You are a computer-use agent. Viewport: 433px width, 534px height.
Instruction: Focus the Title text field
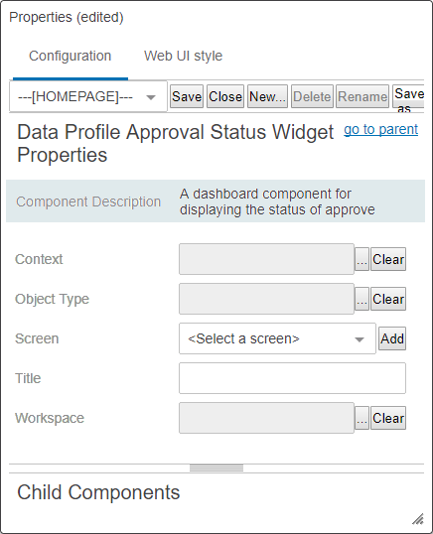(292, 378)
